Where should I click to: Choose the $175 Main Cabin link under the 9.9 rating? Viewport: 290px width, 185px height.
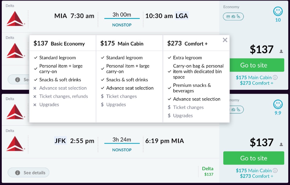pyautogui.click(x=253, y=170)
